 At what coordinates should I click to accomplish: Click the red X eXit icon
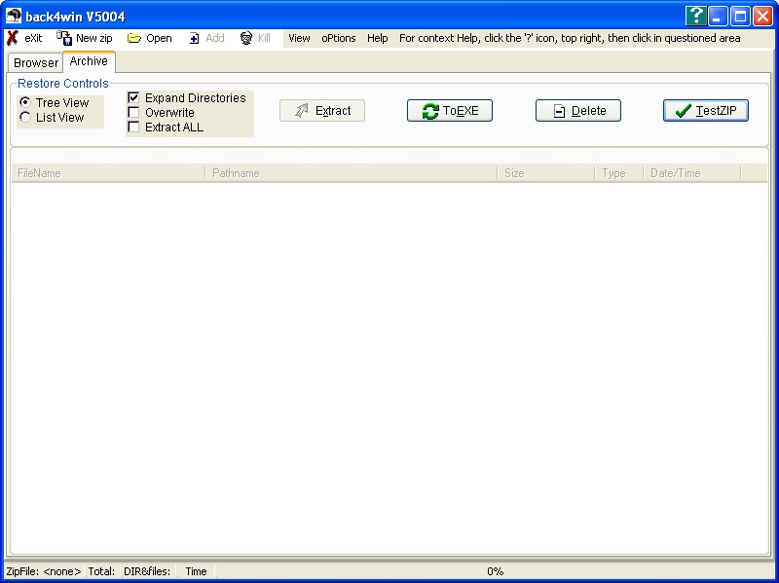[x=13, y=38]
